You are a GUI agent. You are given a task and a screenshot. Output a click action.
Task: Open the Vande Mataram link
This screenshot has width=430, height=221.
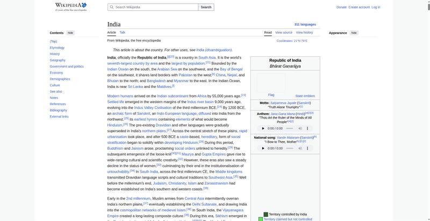tap(288, 137)
